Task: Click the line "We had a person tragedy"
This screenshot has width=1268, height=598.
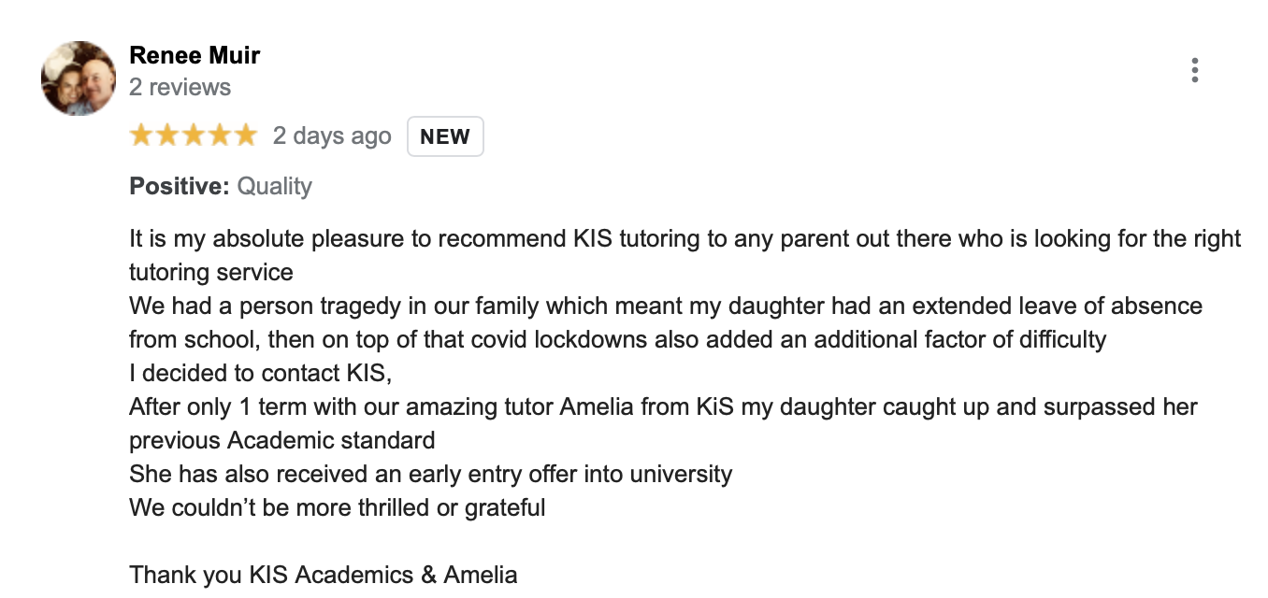Action: coord(665,306)
